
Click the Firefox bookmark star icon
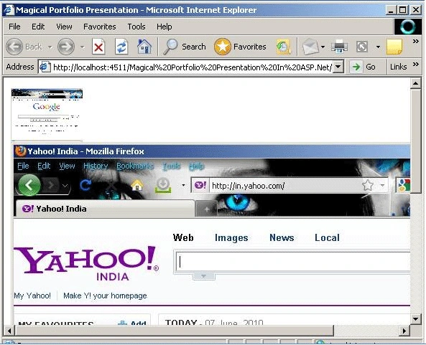click(x=368, y=185)
